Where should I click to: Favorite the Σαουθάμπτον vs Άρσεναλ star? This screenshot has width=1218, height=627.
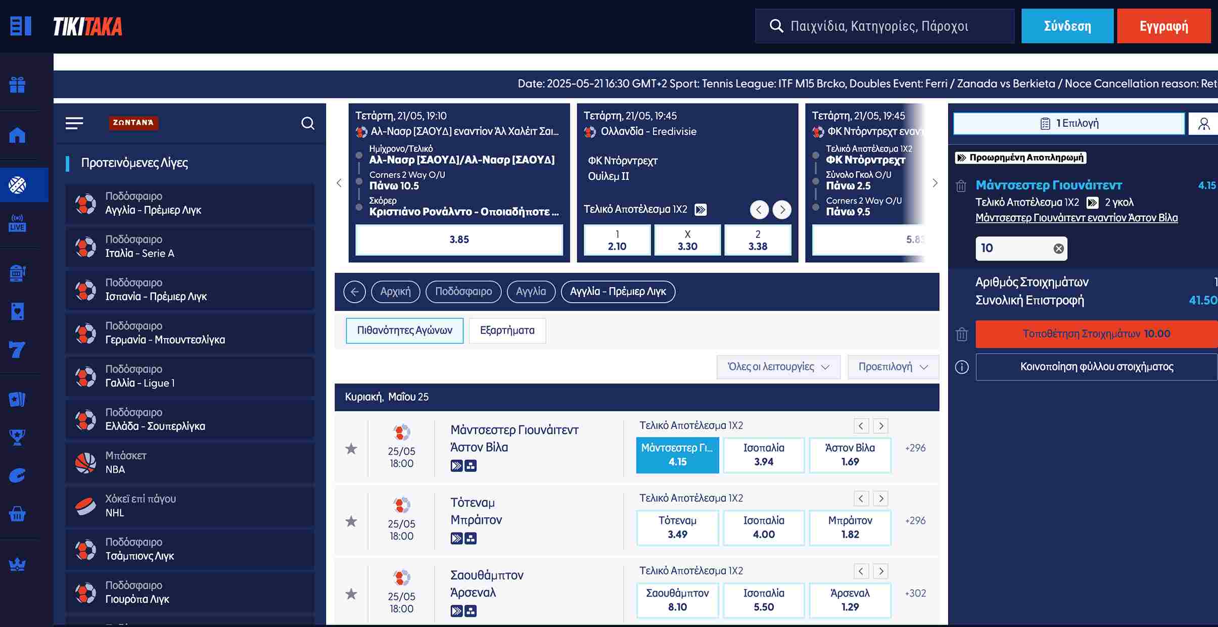[x=351, y=594]
